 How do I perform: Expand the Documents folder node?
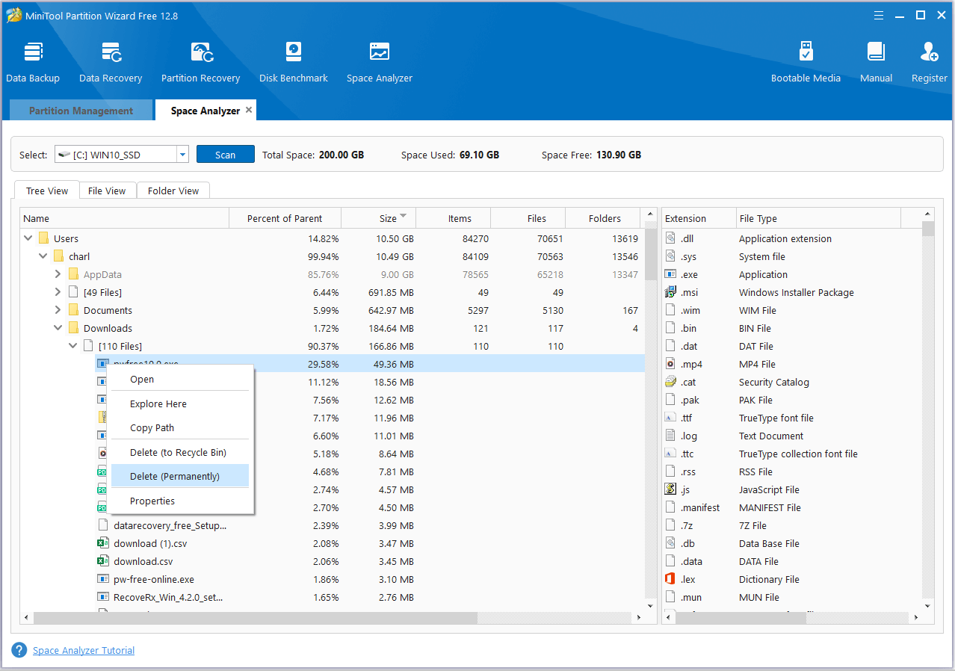coord(58,310)
